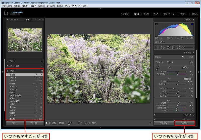The image size is (201, 140).
Task: Select the navigator preview thumbnail
Action: coord(25,40)
